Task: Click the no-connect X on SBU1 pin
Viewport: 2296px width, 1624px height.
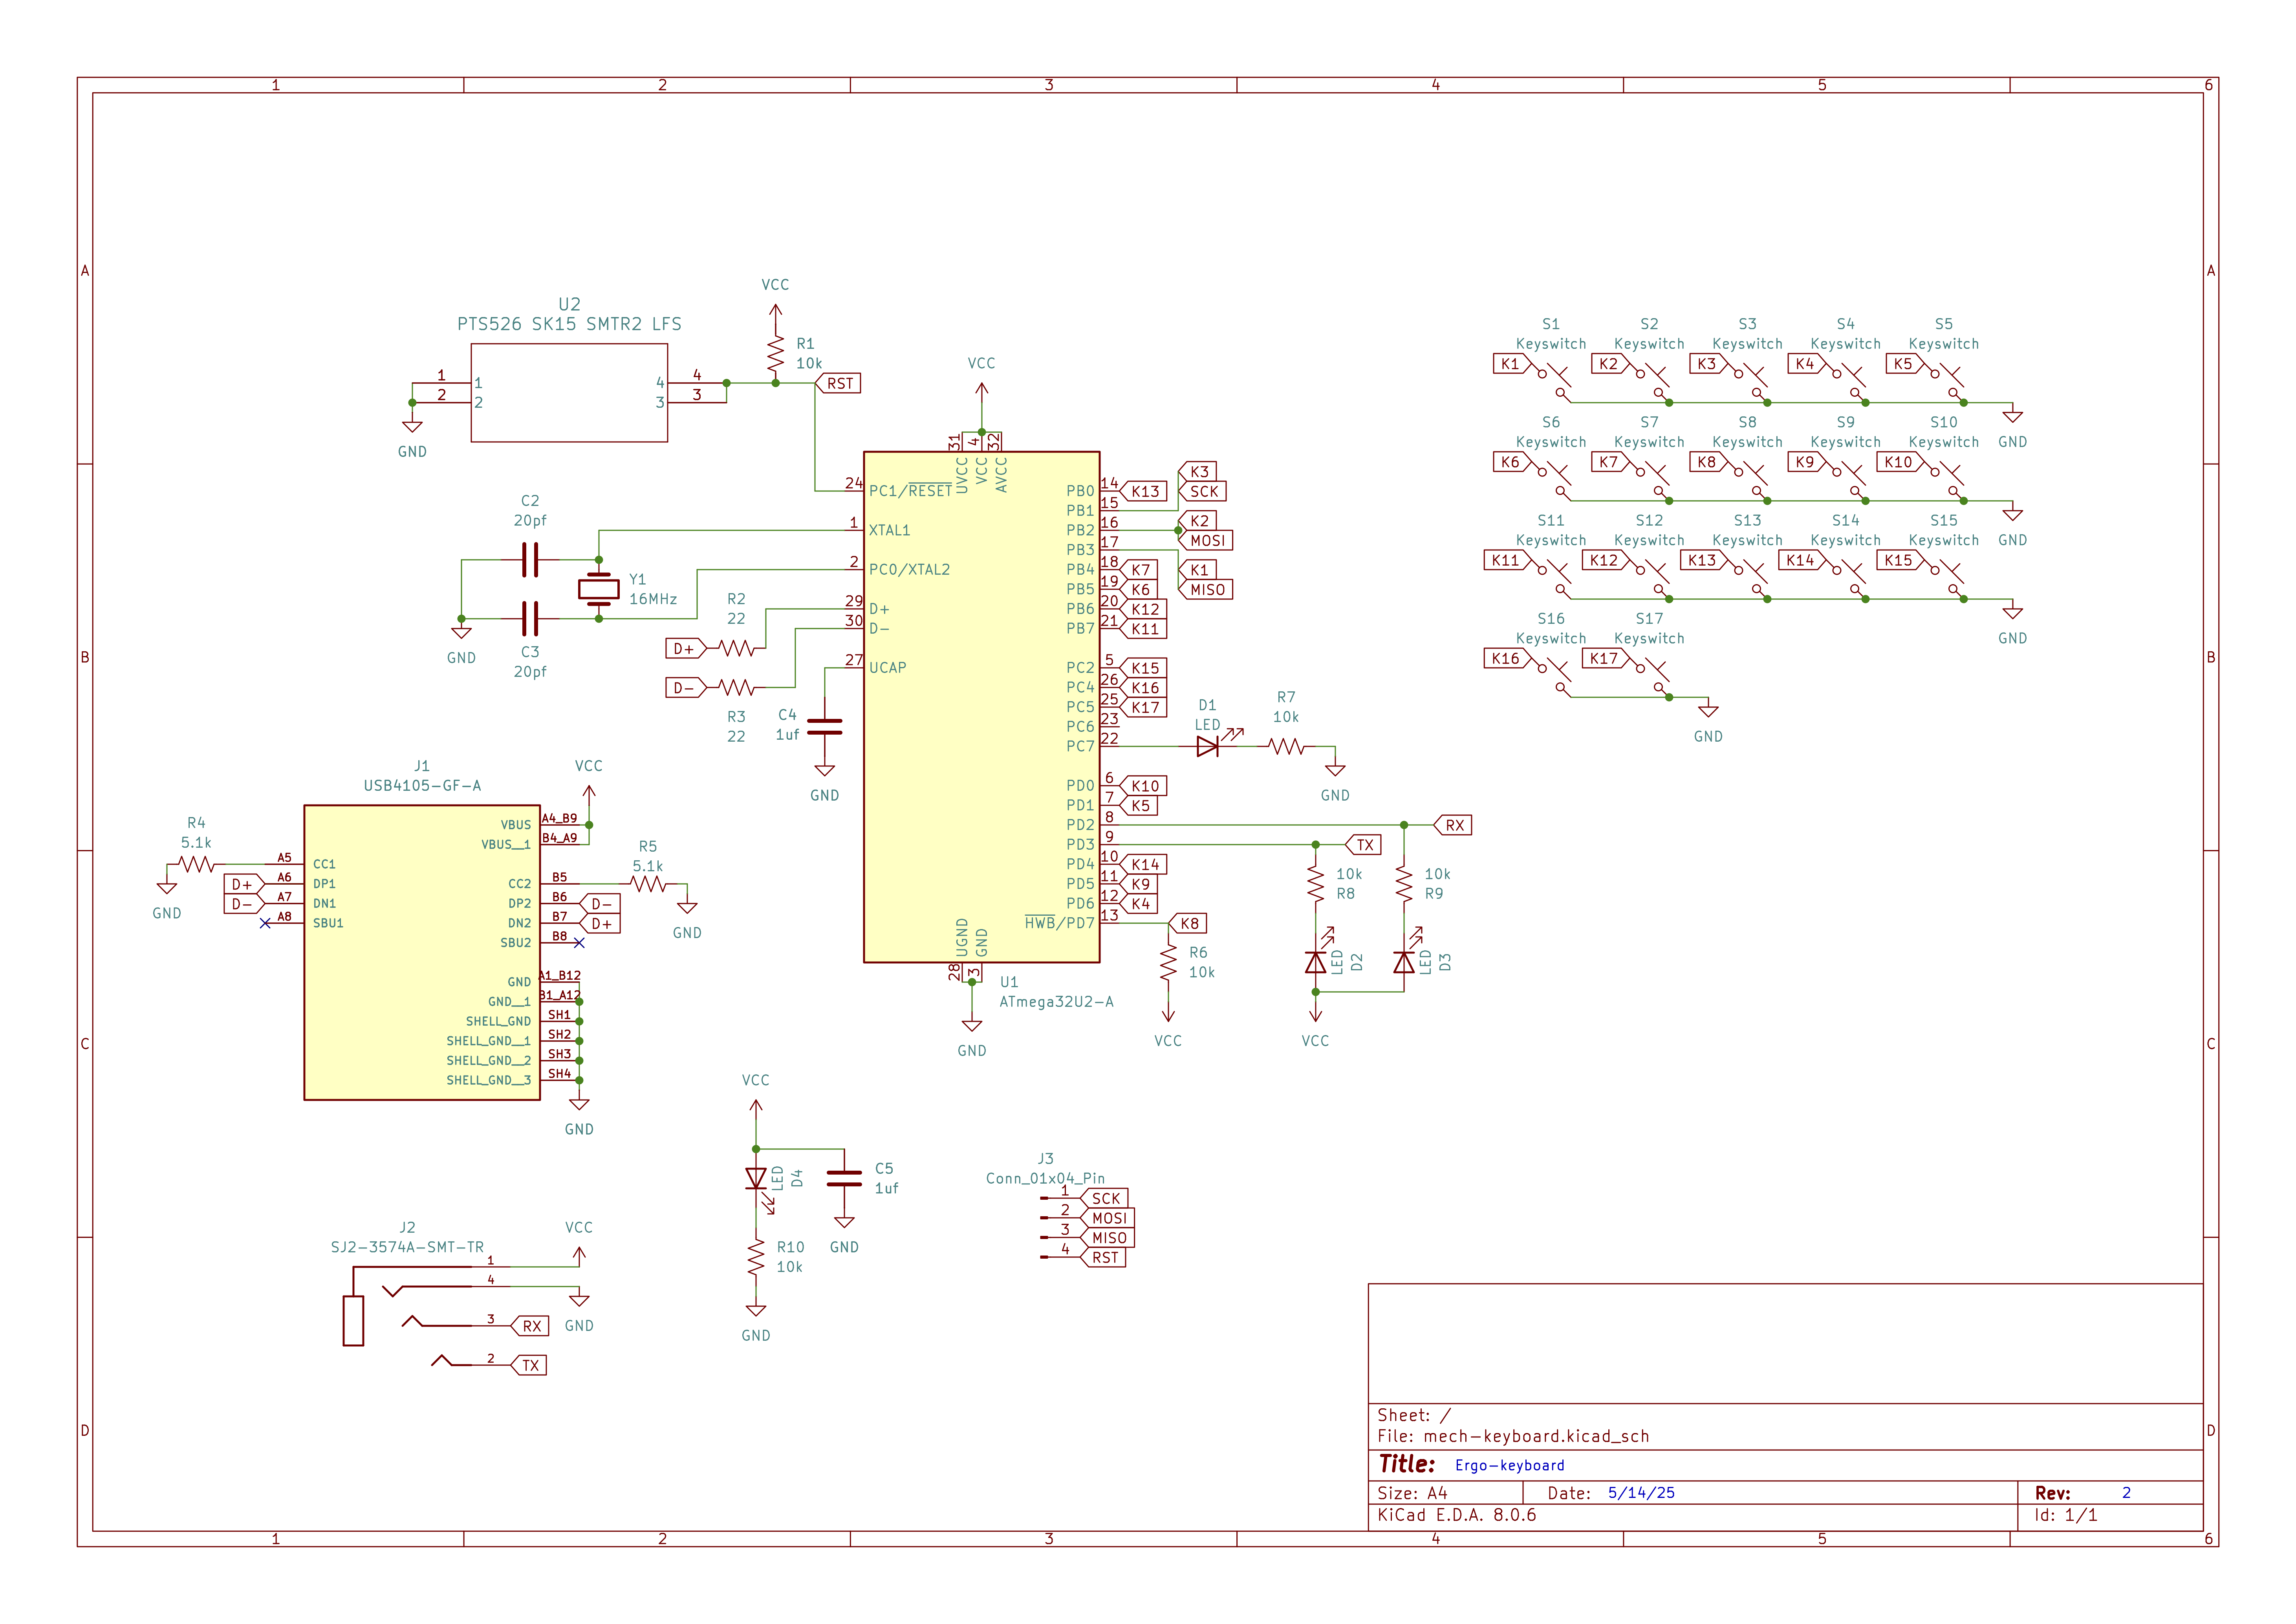Action: (x=265, y=923)
